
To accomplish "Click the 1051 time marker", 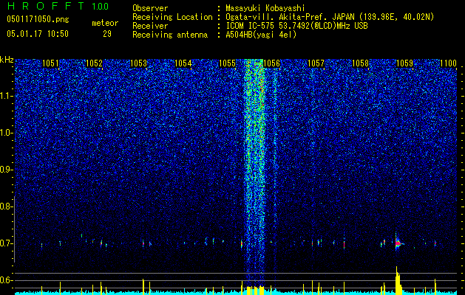I will 50,63.
